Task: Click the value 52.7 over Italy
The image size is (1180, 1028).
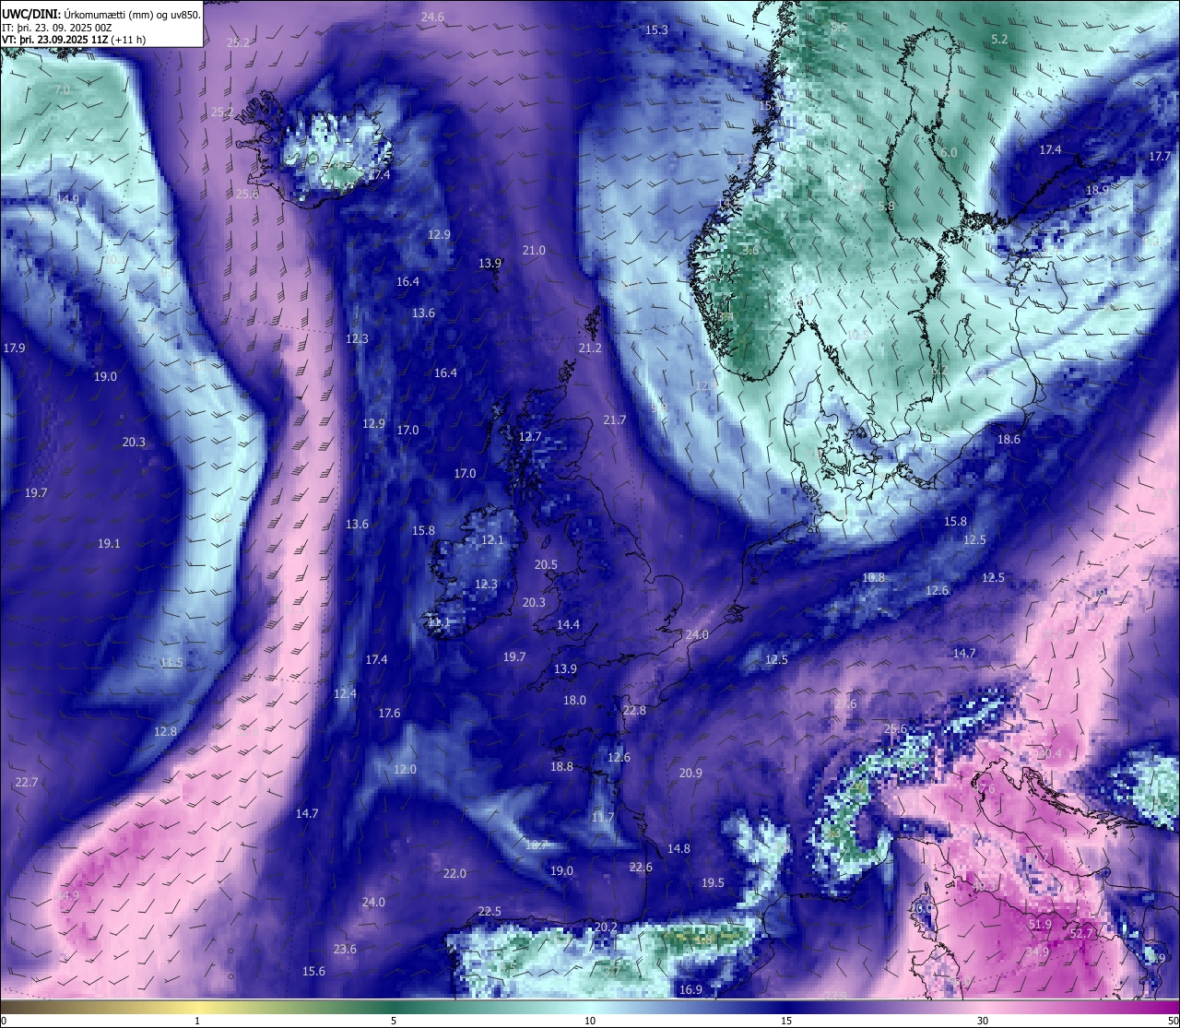Action: click(1081, 934)
